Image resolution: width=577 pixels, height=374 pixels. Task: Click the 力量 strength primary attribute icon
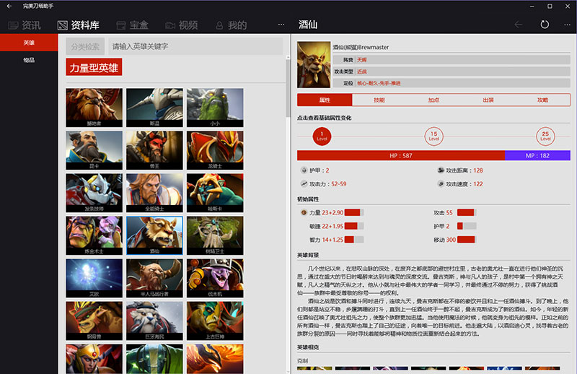304,212
